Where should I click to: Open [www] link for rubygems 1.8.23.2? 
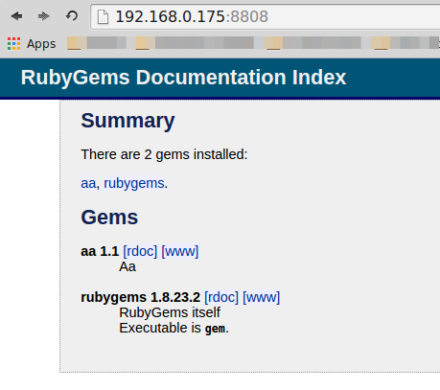tap(262, 297)
